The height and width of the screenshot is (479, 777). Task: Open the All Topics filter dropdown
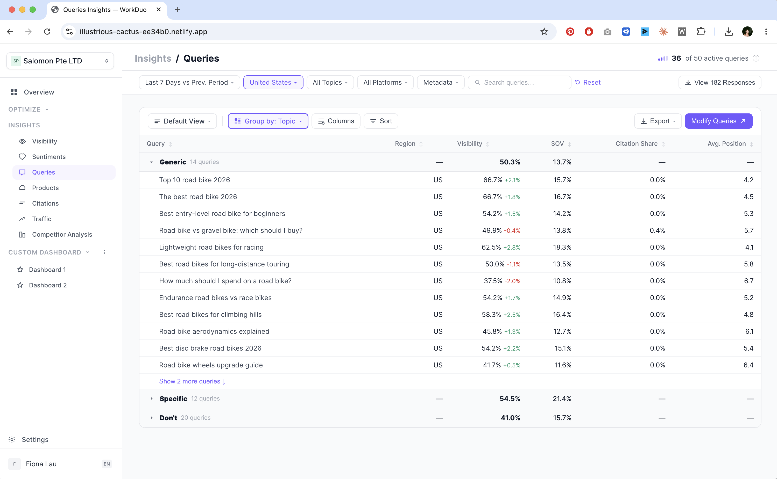(x=330, y=82)
